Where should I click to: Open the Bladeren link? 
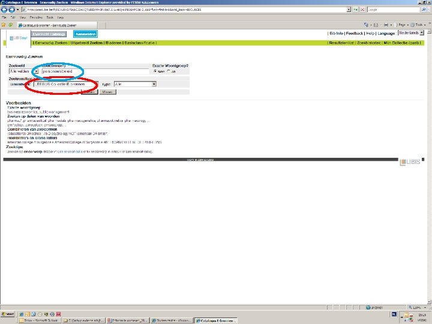[x=113, y=43]
